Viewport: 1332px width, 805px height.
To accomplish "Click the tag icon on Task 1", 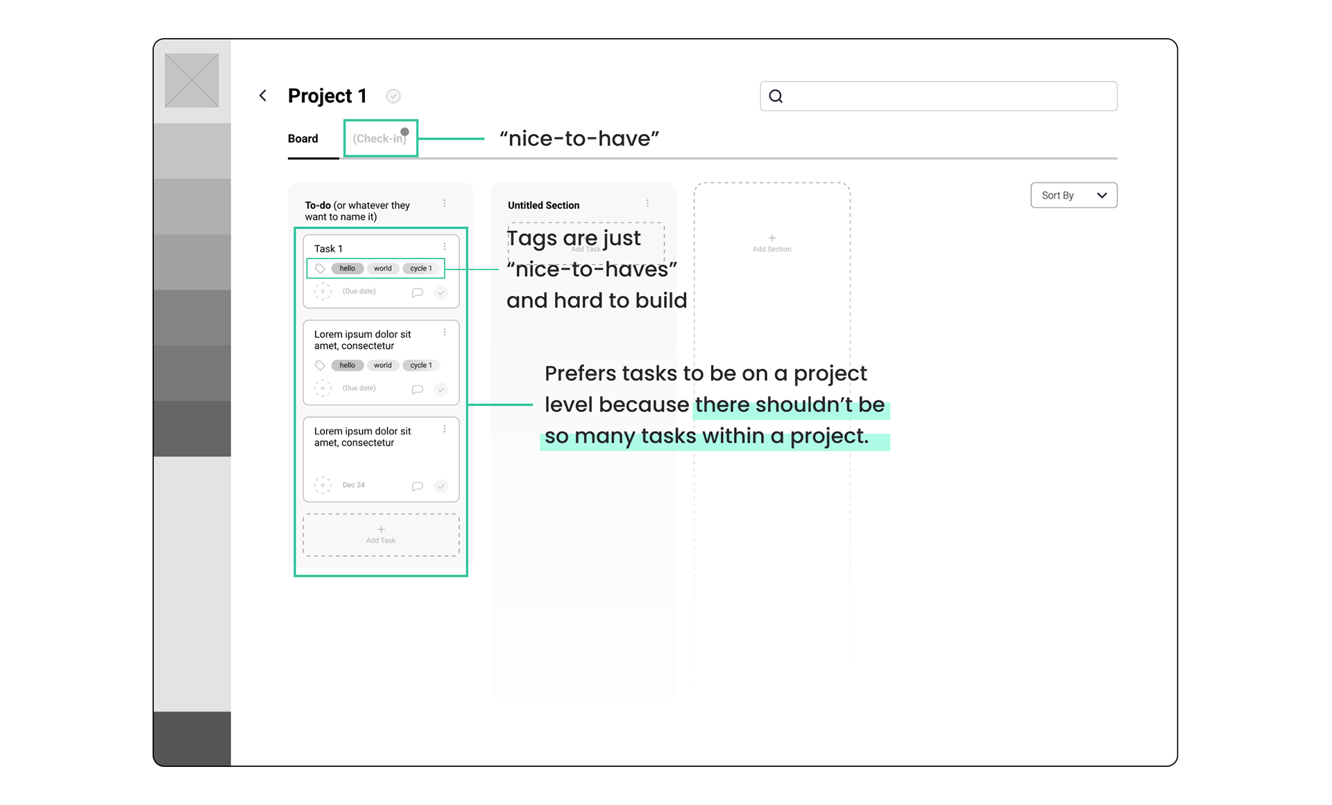I will pos(320,269).
